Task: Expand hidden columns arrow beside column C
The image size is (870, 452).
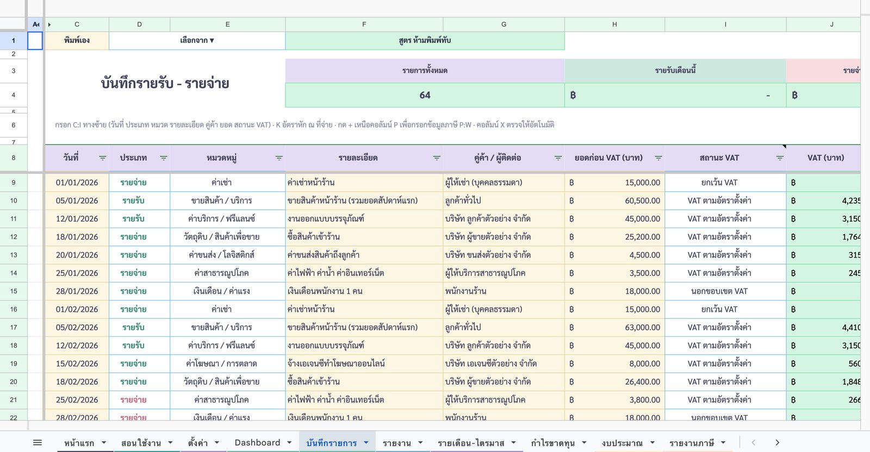Action: [x=49, y=24]
